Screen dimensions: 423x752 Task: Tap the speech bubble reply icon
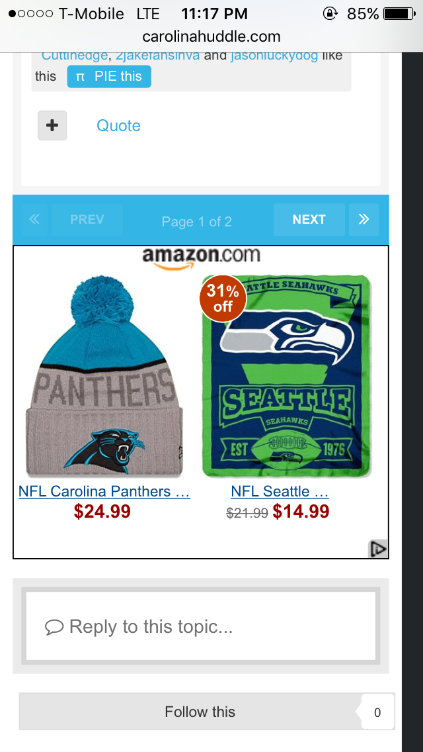[54, 627]
